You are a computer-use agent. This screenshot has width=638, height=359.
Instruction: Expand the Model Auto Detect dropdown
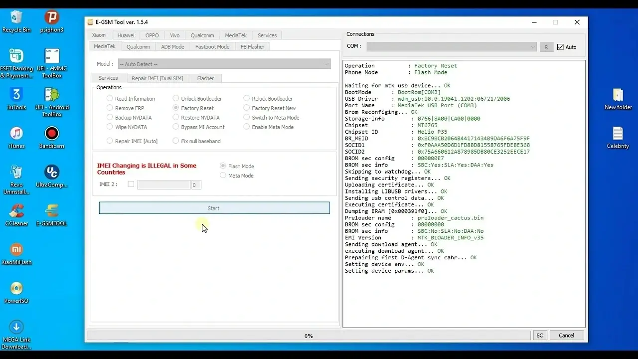224,64
